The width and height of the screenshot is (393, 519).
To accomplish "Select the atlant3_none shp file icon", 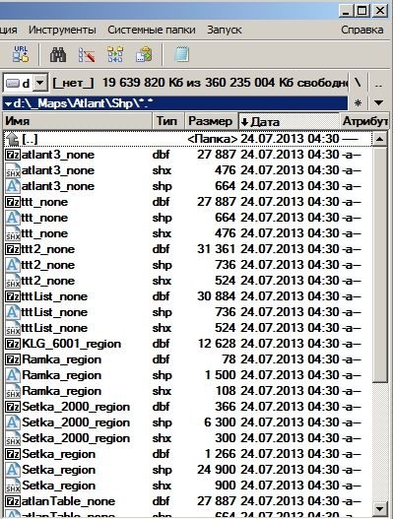I will 13,186.
